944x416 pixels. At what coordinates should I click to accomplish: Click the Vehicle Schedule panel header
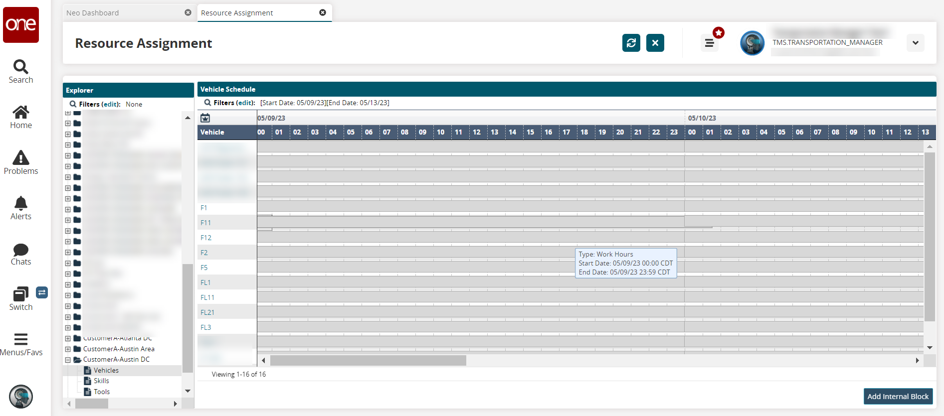(x=566, y=89)
